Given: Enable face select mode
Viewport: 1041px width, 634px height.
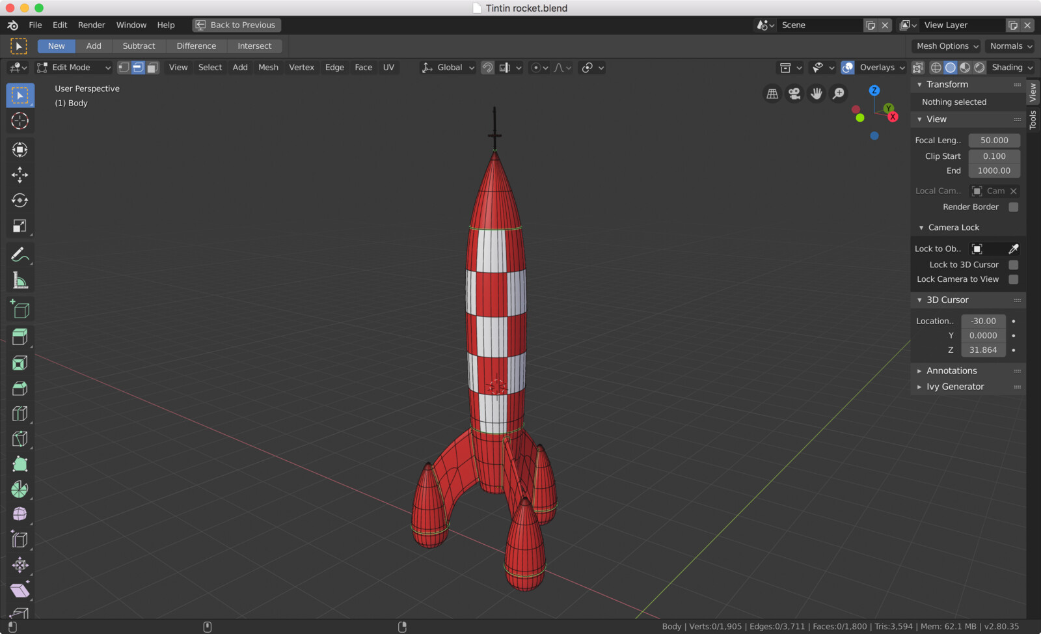Looking at the screenshot, I should click(x=152, y=68).
